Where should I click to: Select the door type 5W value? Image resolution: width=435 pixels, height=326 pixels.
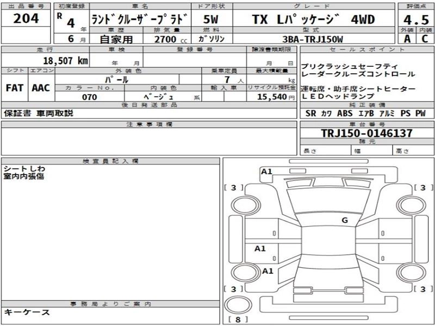pos(211,19)
